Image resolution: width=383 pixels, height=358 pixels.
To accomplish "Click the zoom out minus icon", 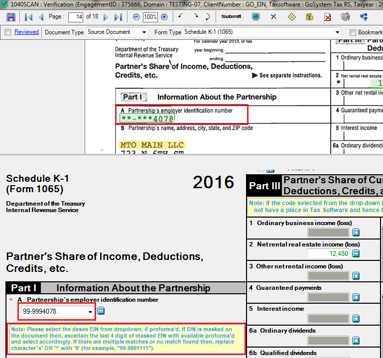I will click(x=136, y=17).
